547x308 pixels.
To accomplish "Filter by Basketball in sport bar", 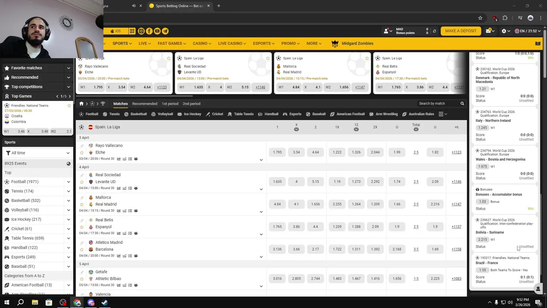I will 135,114.
